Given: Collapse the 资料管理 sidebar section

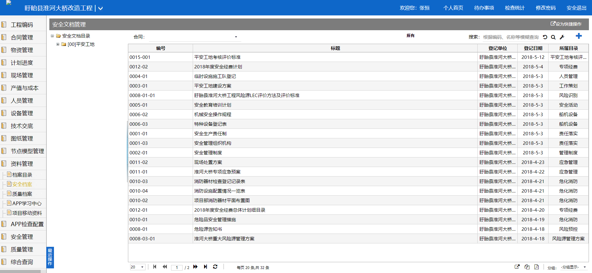Looking at the screenshot, I should [x=22, y=164].
